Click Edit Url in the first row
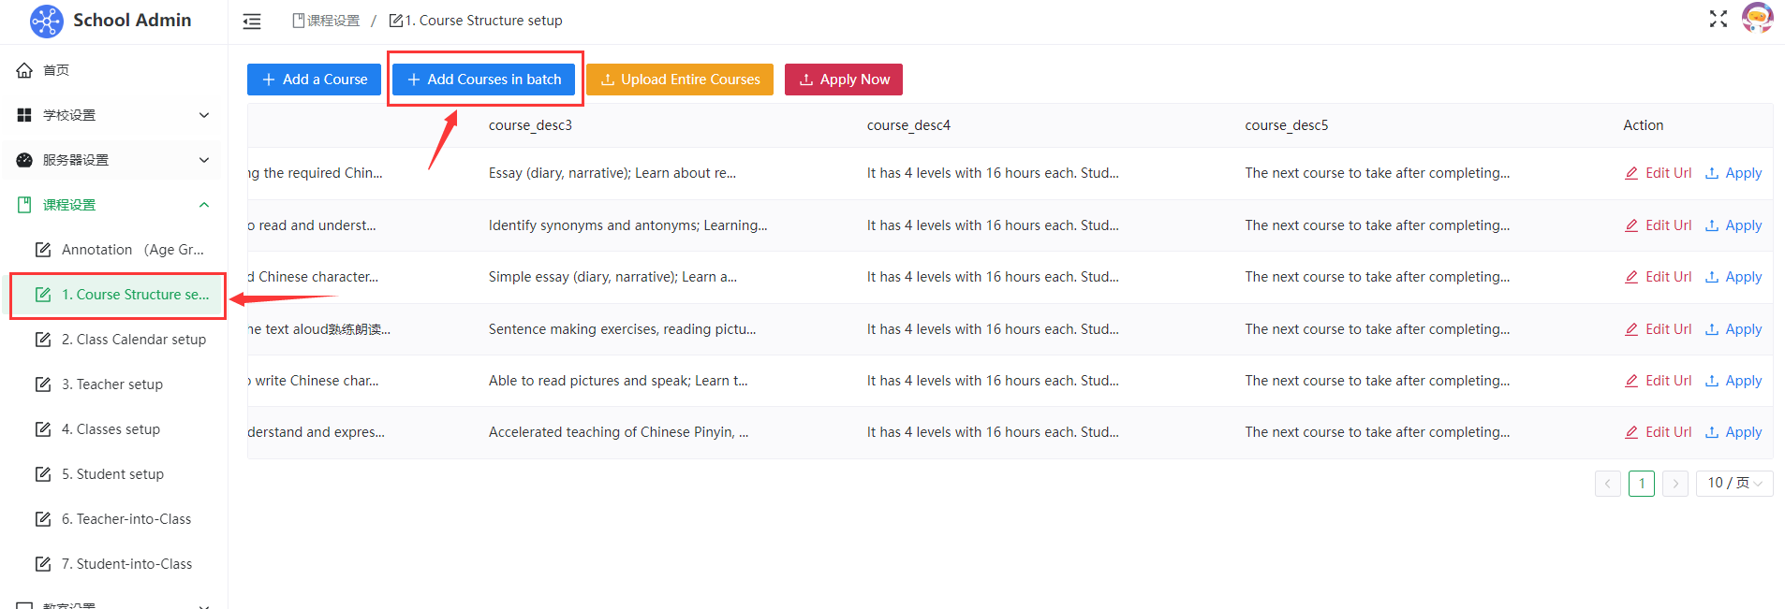This screenshot has height=609, width=1785. (1658, 173)
